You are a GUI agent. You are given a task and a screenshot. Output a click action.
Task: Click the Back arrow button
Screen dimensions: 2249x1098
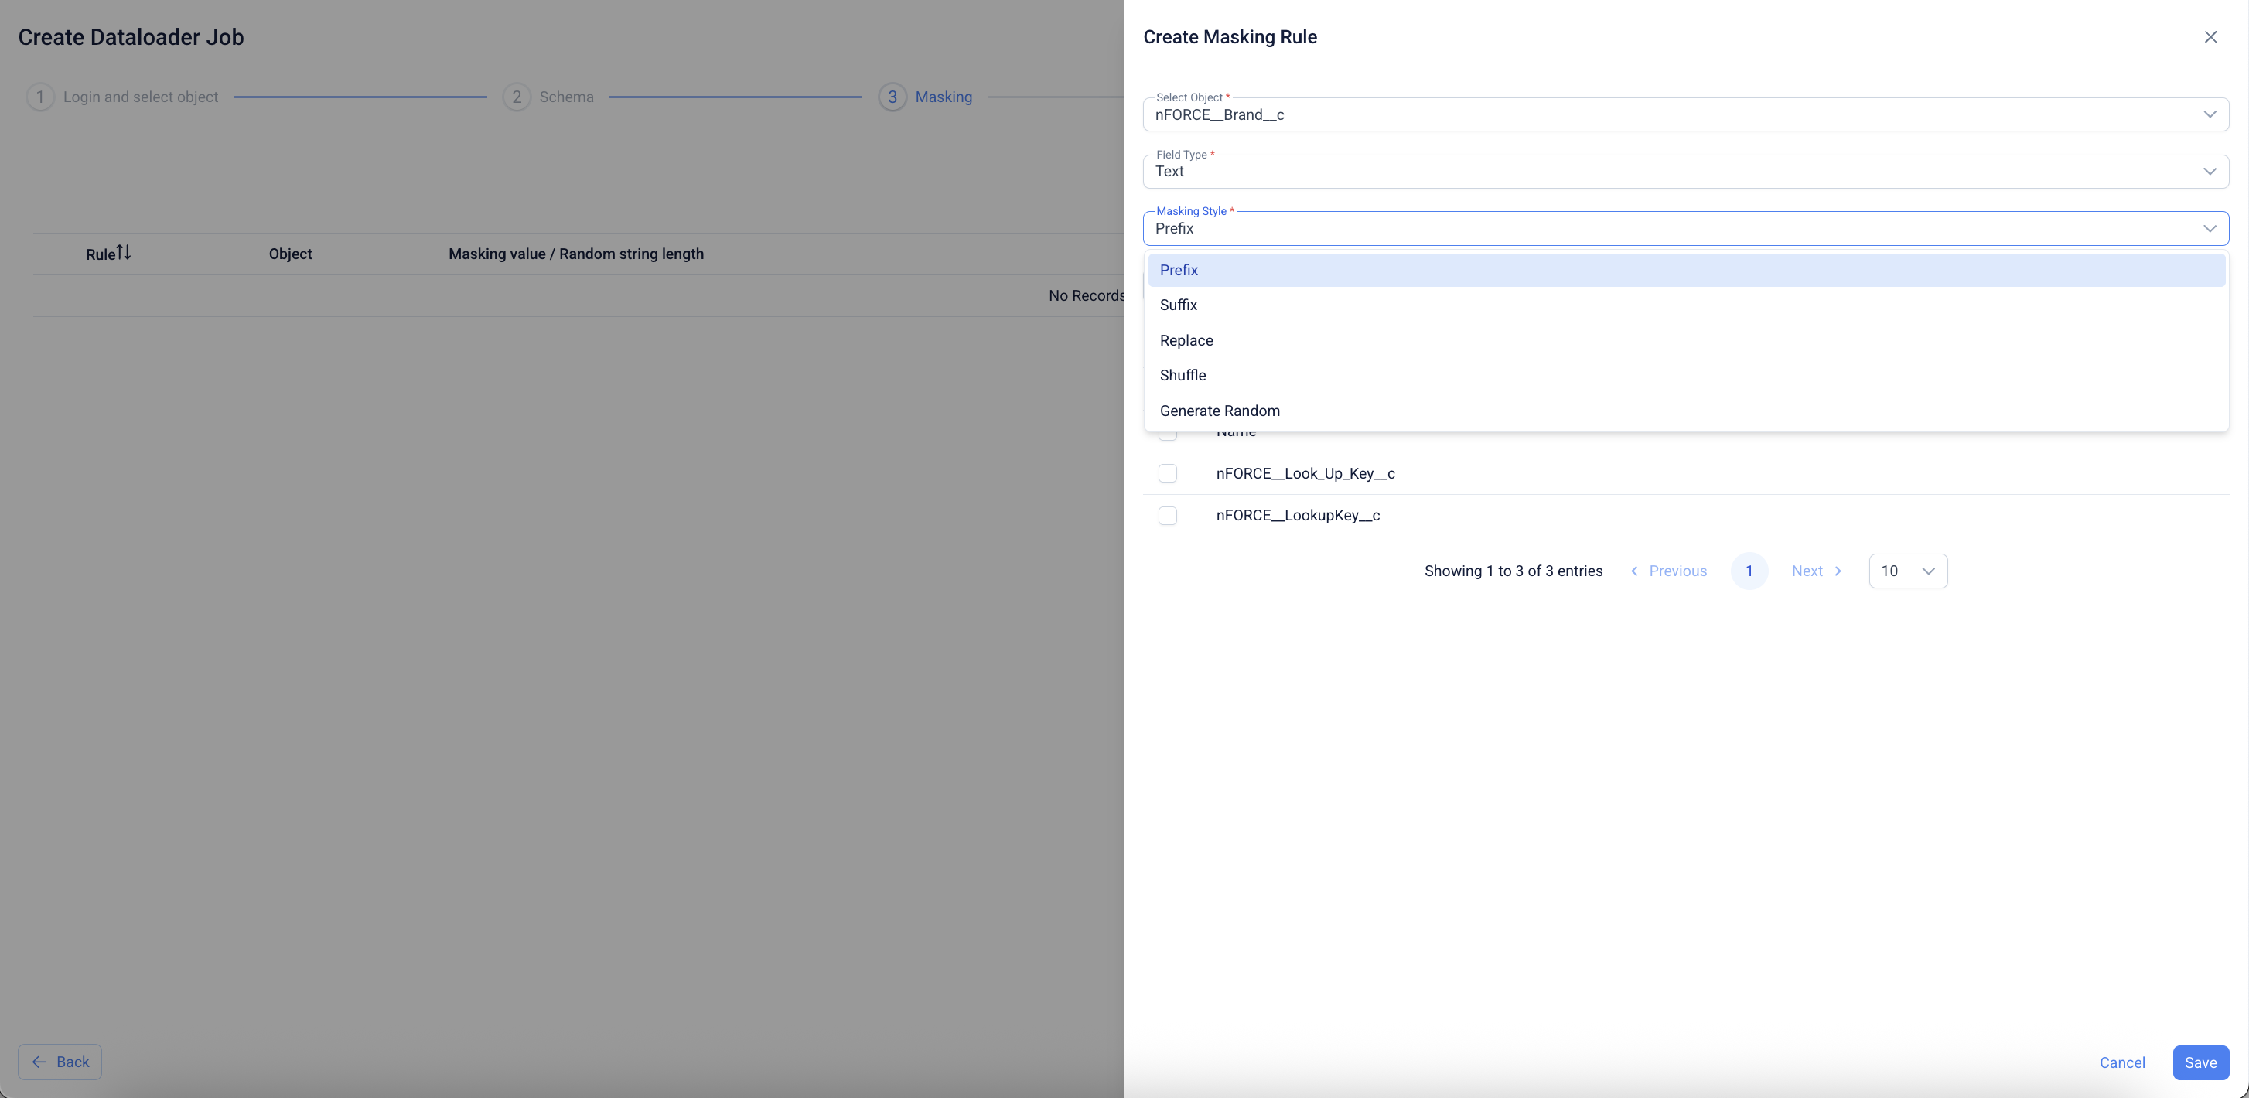pyautogui.click(x=60, y=1062)
